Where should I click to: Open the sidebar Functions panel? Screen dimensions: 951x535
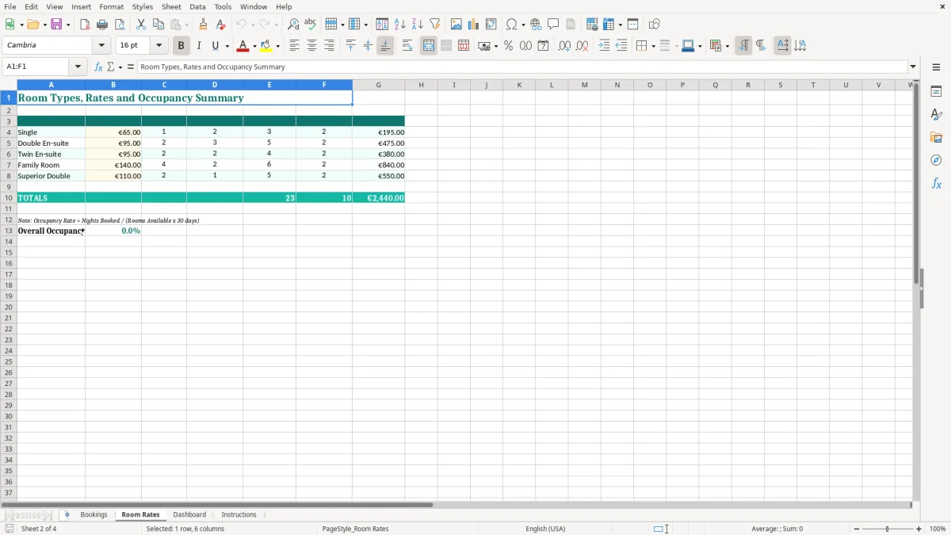(x=936, y=183)
